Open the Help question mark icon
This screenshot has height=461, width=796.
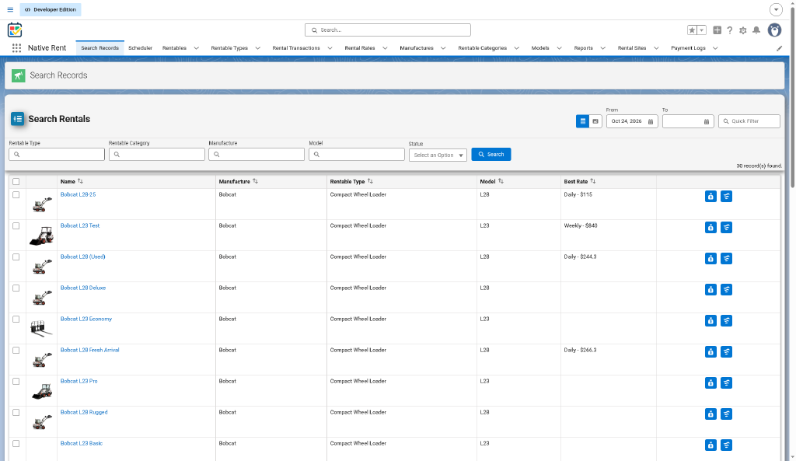729,30
